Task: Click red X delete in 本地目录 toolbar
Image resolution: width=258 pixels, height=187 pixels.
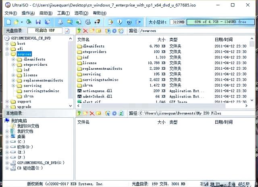Action: pos(92,113)
